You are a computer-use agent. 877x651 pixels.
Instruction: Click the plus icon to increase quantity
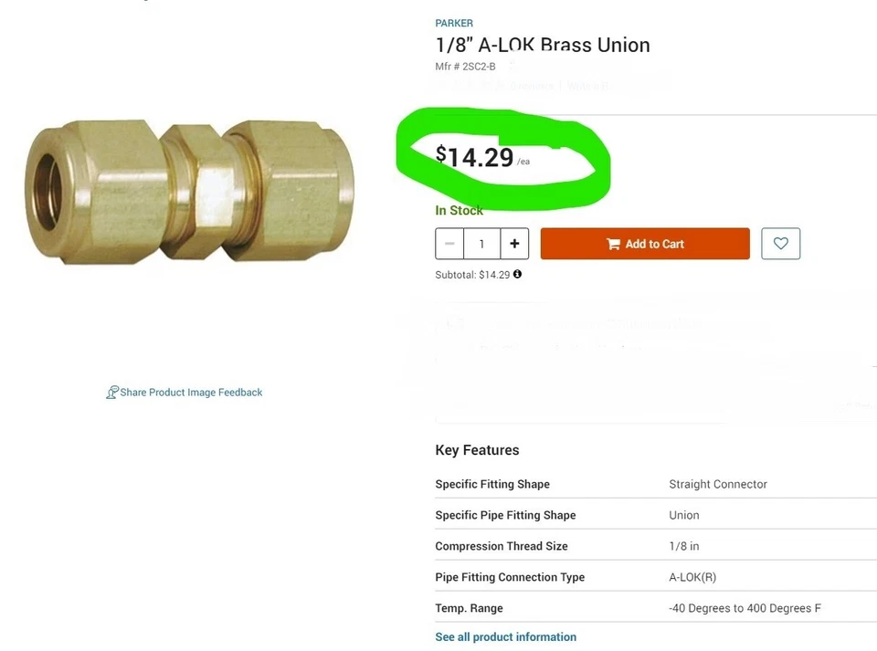(x=514, y=244)
